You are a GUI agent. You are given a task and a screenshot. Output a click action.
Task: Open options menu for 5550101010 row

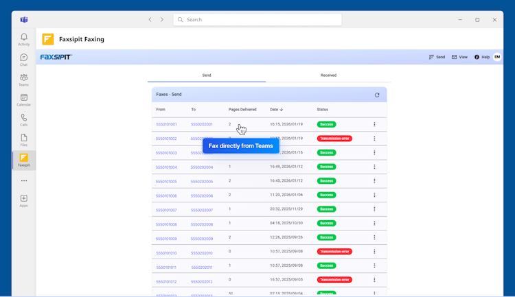[x=374, y=251]
